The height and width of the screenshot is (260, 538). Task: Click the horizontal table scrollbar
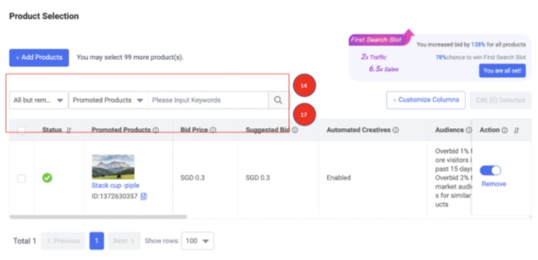click(x=98, y=216)
